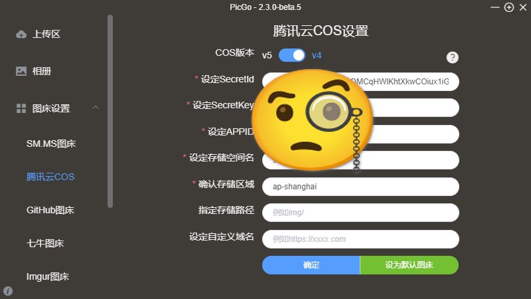Viewport: 531px width, 299px height.
Task: Collapse the 图床设置 submenu chevron
Action: 96,108
